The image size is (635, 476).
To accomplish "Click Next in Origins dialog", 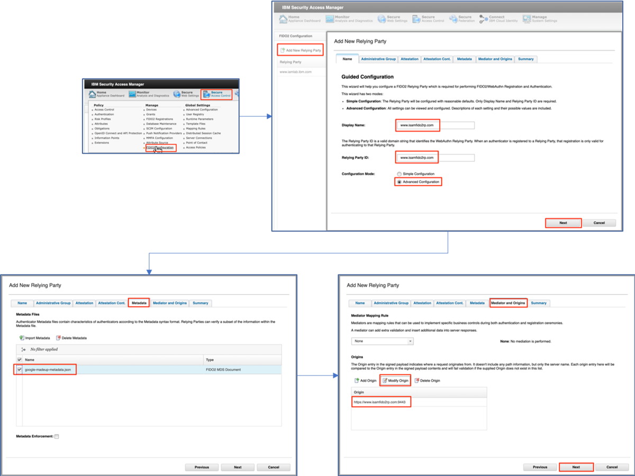I will pos(576,467).
